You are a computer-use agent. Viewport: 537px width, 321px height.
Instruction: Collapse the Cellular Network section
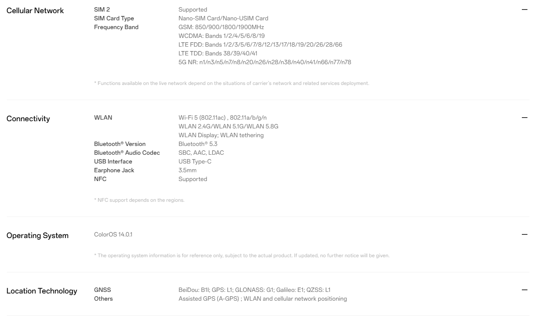pyautogui.click(x=524, y=9)
